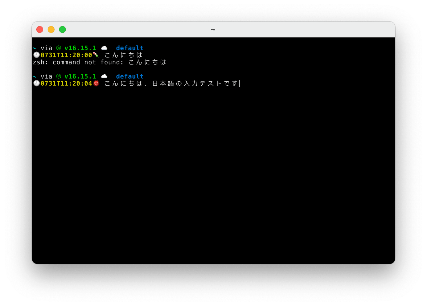Click 'default' in the second prompt line

click(130, 76)
